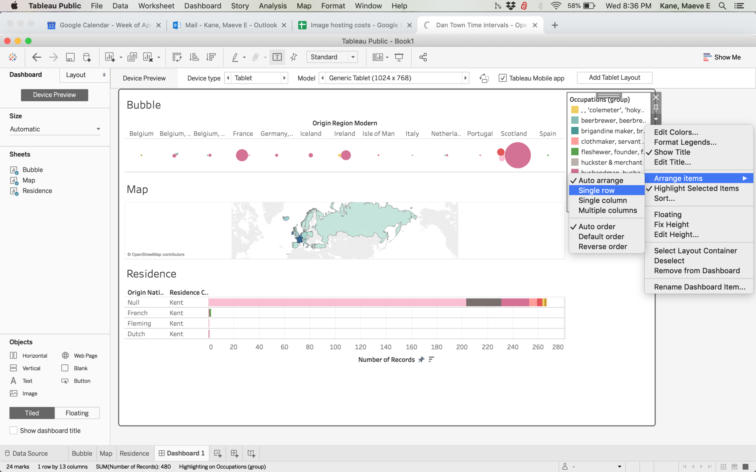Image resolution: width=756 pixels, height=472 pixels.
Task: Click the Undo back arrow icon
Action: [x=36, y=57]
